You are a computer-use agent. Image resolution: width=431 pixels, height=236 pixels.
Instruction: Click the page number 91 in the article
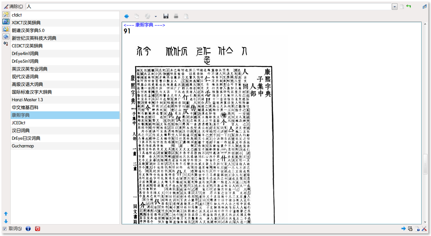point(127,31)
